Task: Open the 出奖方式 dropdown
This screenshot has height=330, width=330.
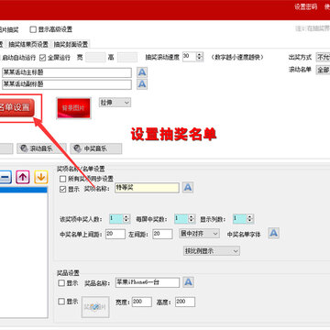Action: pyautogui.click(x=323, y=57)
